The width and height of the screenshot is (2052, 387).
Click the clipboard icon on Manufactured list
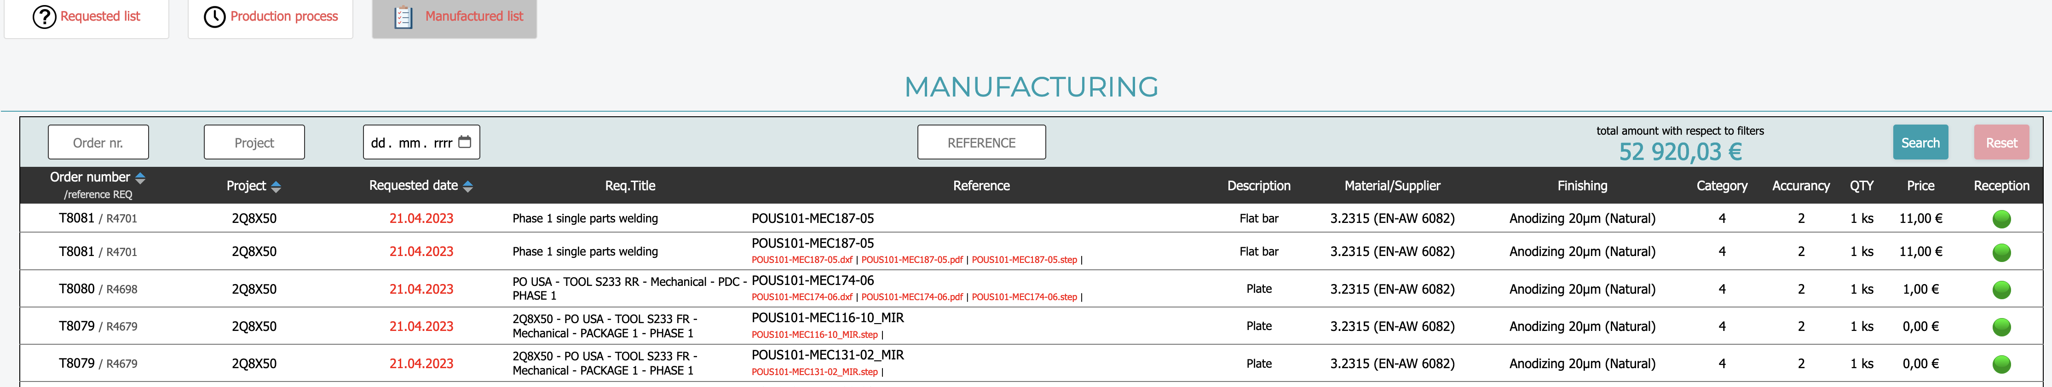[x=403, y=17]
